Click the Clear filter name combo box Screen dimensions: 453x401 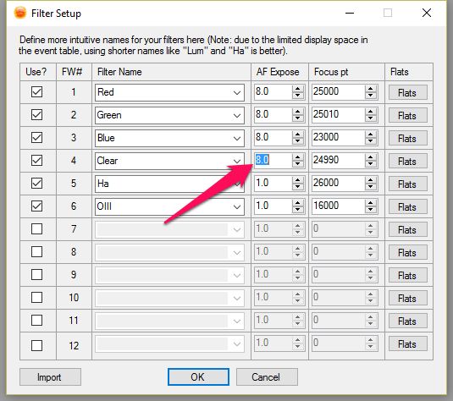click(169, 161)
